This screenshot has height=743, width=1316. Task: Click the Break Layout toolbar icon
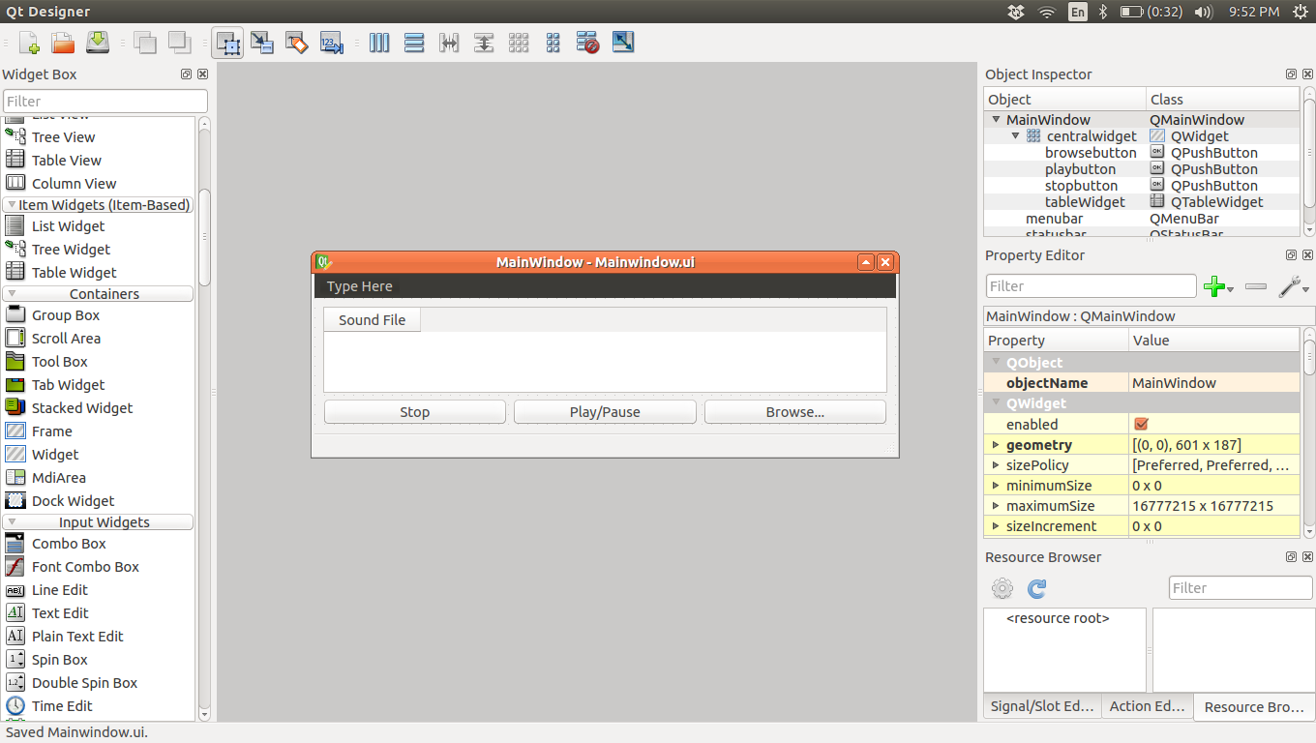[x=587, y=43]
